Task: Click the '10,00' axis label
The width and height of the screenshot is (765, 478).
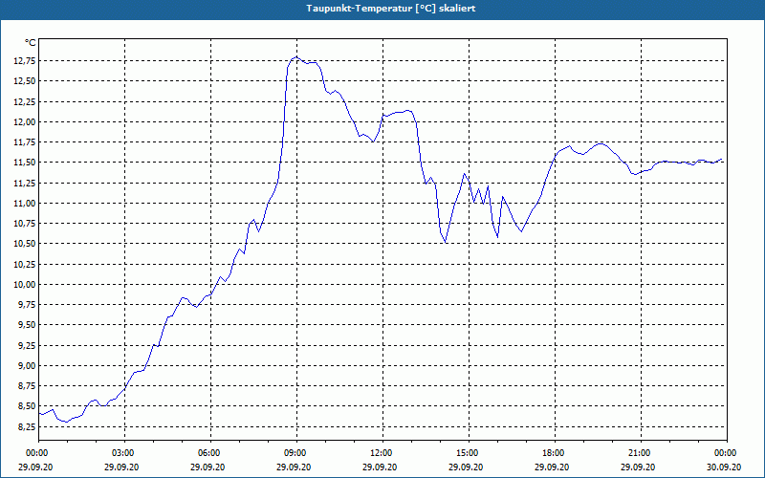Action: click(x=23, y=284)
